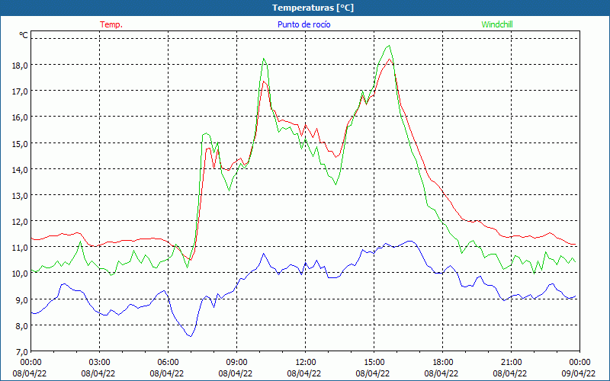This screenshot has height=381, width=610.
Task: Click the green Windchill peak near 15:30
Action: (x=389, y=46)
